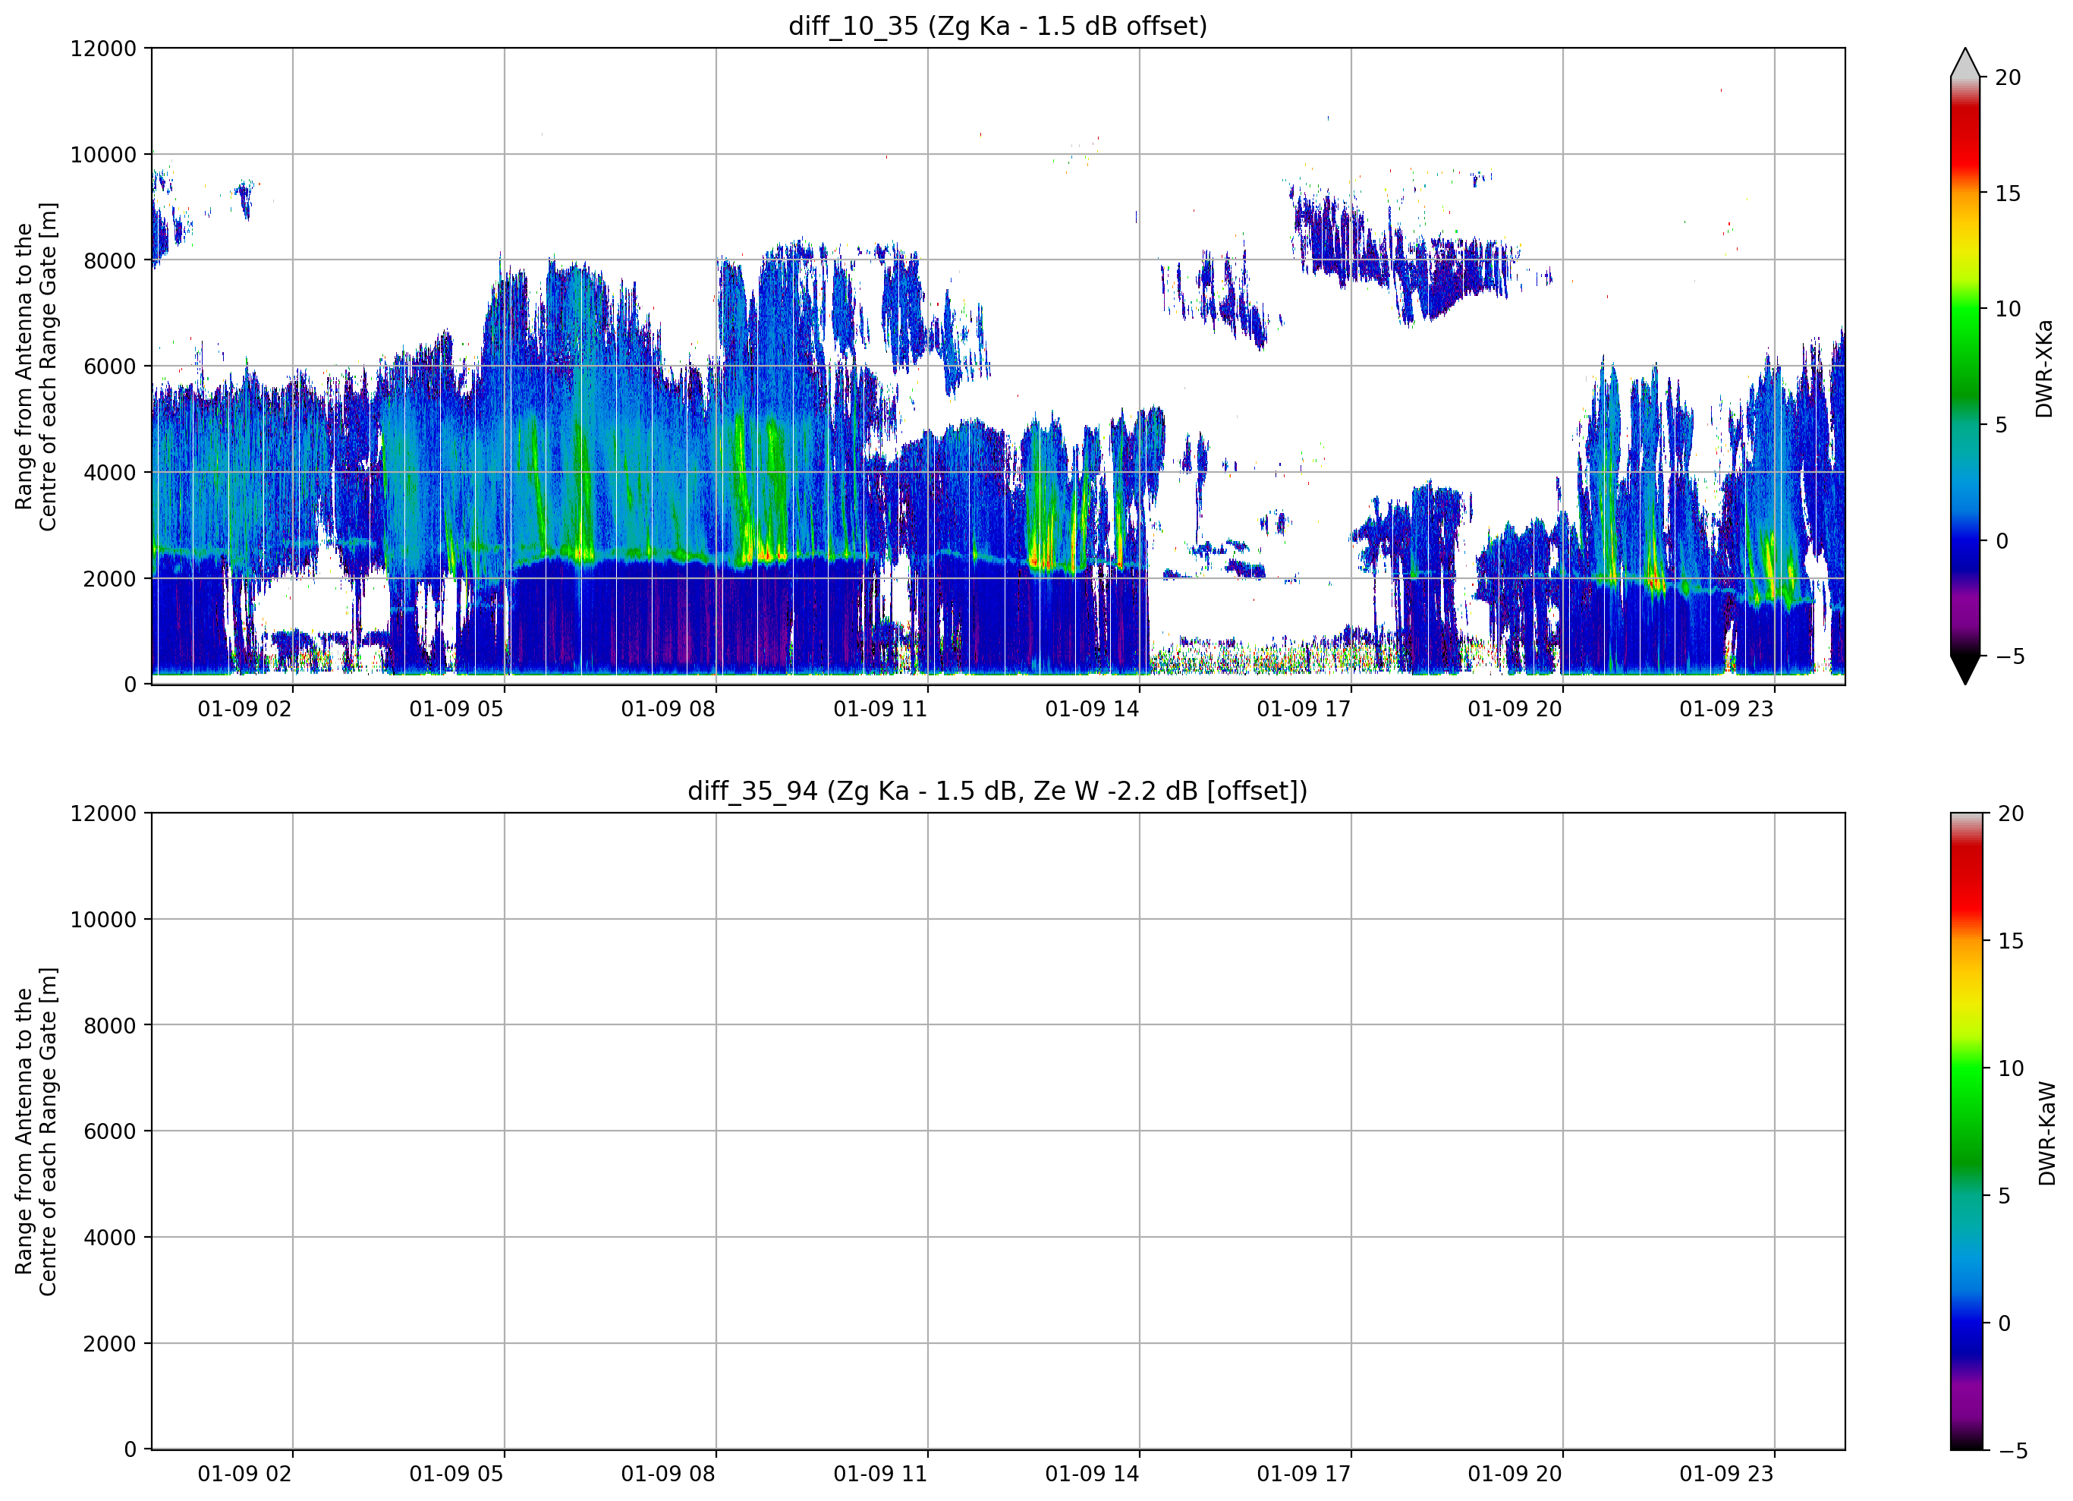Click the bottom plot's y-axis range label
The image size is (2073, 1501).
[36, 1131]
